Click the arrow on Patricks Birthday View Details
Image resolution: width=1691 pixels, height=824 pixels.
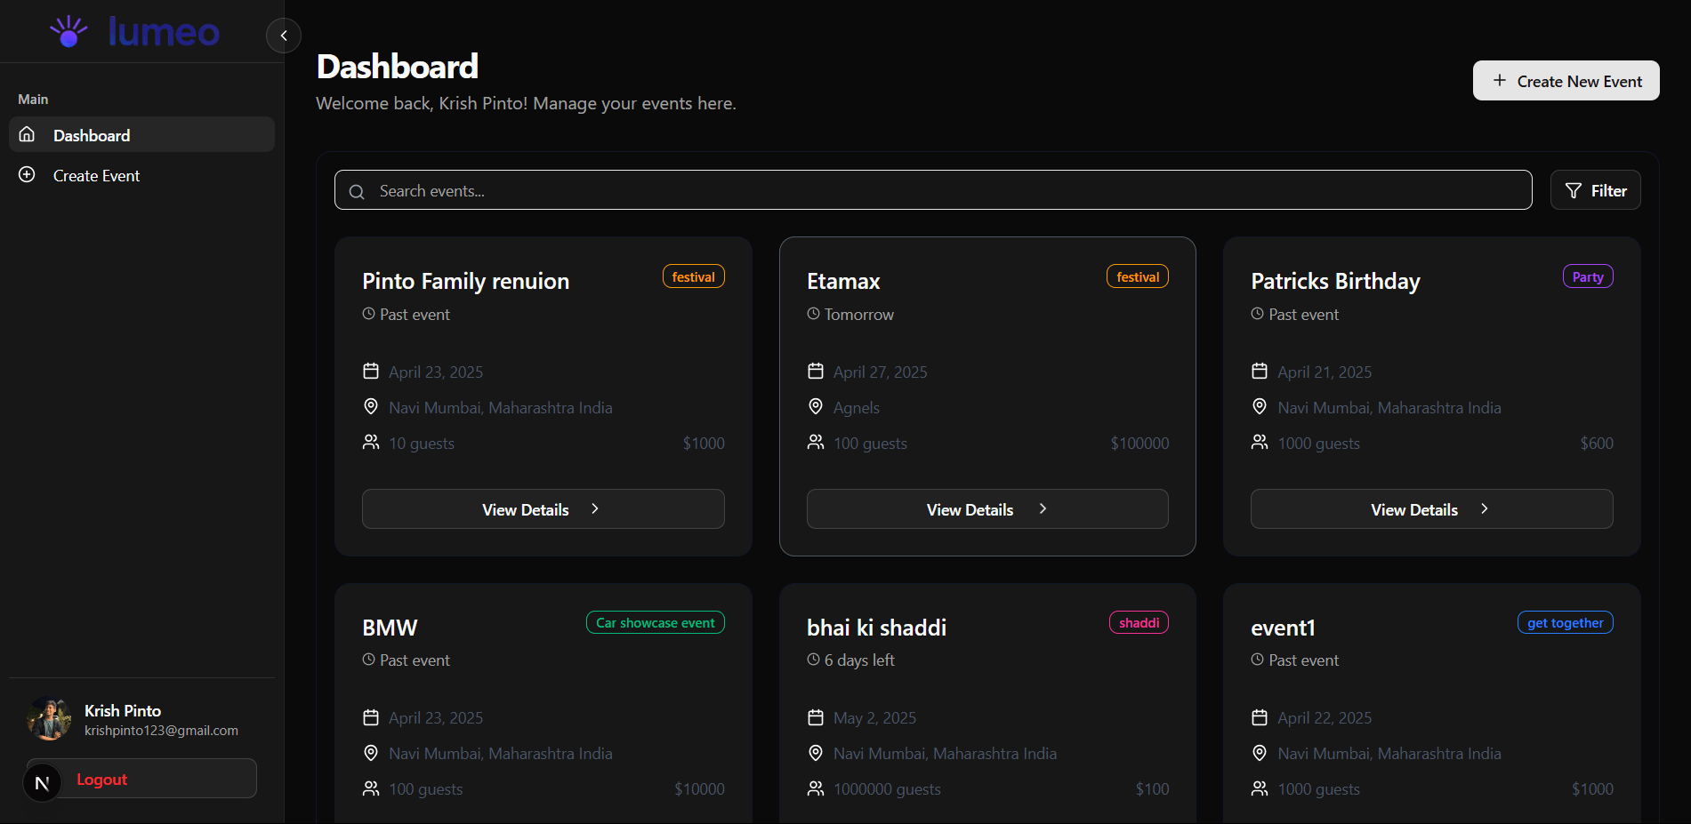[x=1485, y=508]
